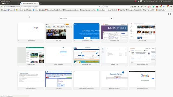Open the keyboard language indicator
The image size is (173, 97).
click(141, 1)
